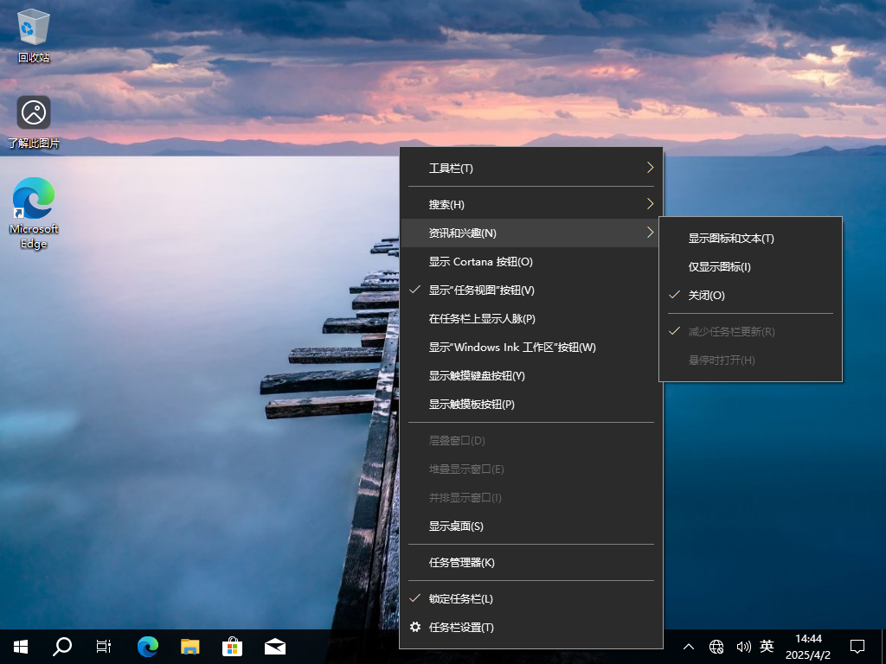
Task: Expand 资讯和兴趣(N) submenu arrow
Action: pos(650,233)
